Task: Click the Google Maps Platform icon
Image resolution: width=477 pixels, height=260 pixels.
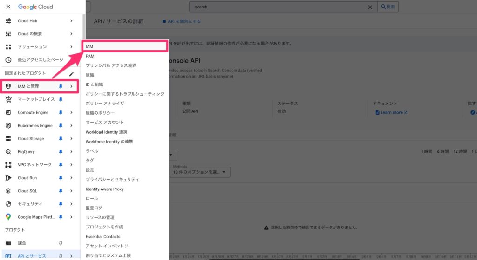Action: pyautogui.click(x=8, y=217)
